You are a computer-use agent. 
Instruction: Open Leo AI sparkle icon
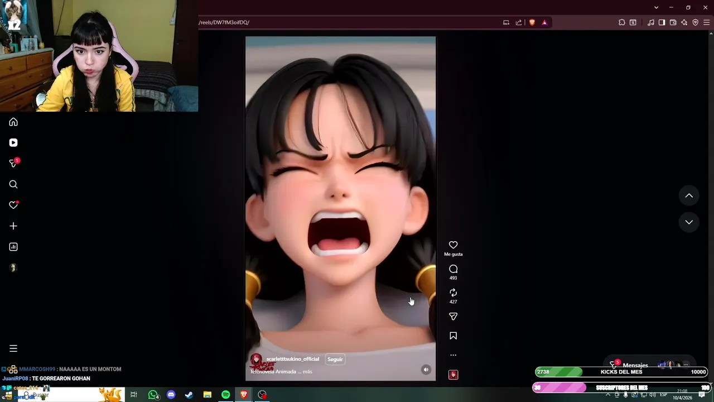pyautogui.click(x=684, y=22)
